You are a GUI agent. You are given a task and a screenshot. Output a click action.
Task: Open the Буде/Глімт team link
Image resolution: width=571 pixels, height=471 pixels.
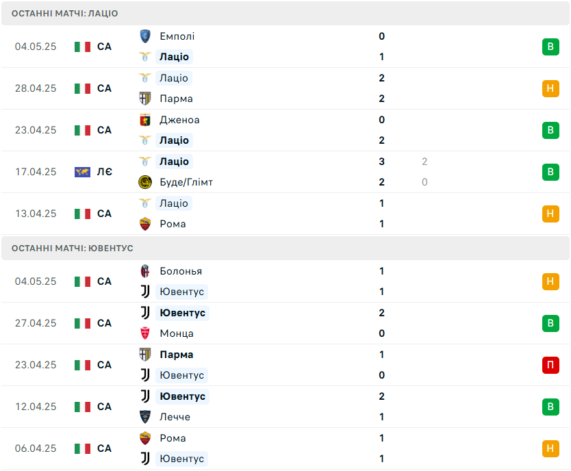[186, 182]
